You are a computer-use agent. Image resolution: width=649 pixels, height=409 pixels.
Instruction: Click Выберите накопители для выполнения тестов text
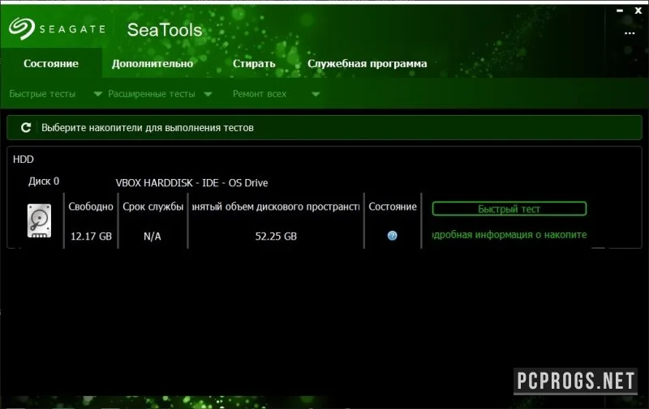[x=148, y=128]
